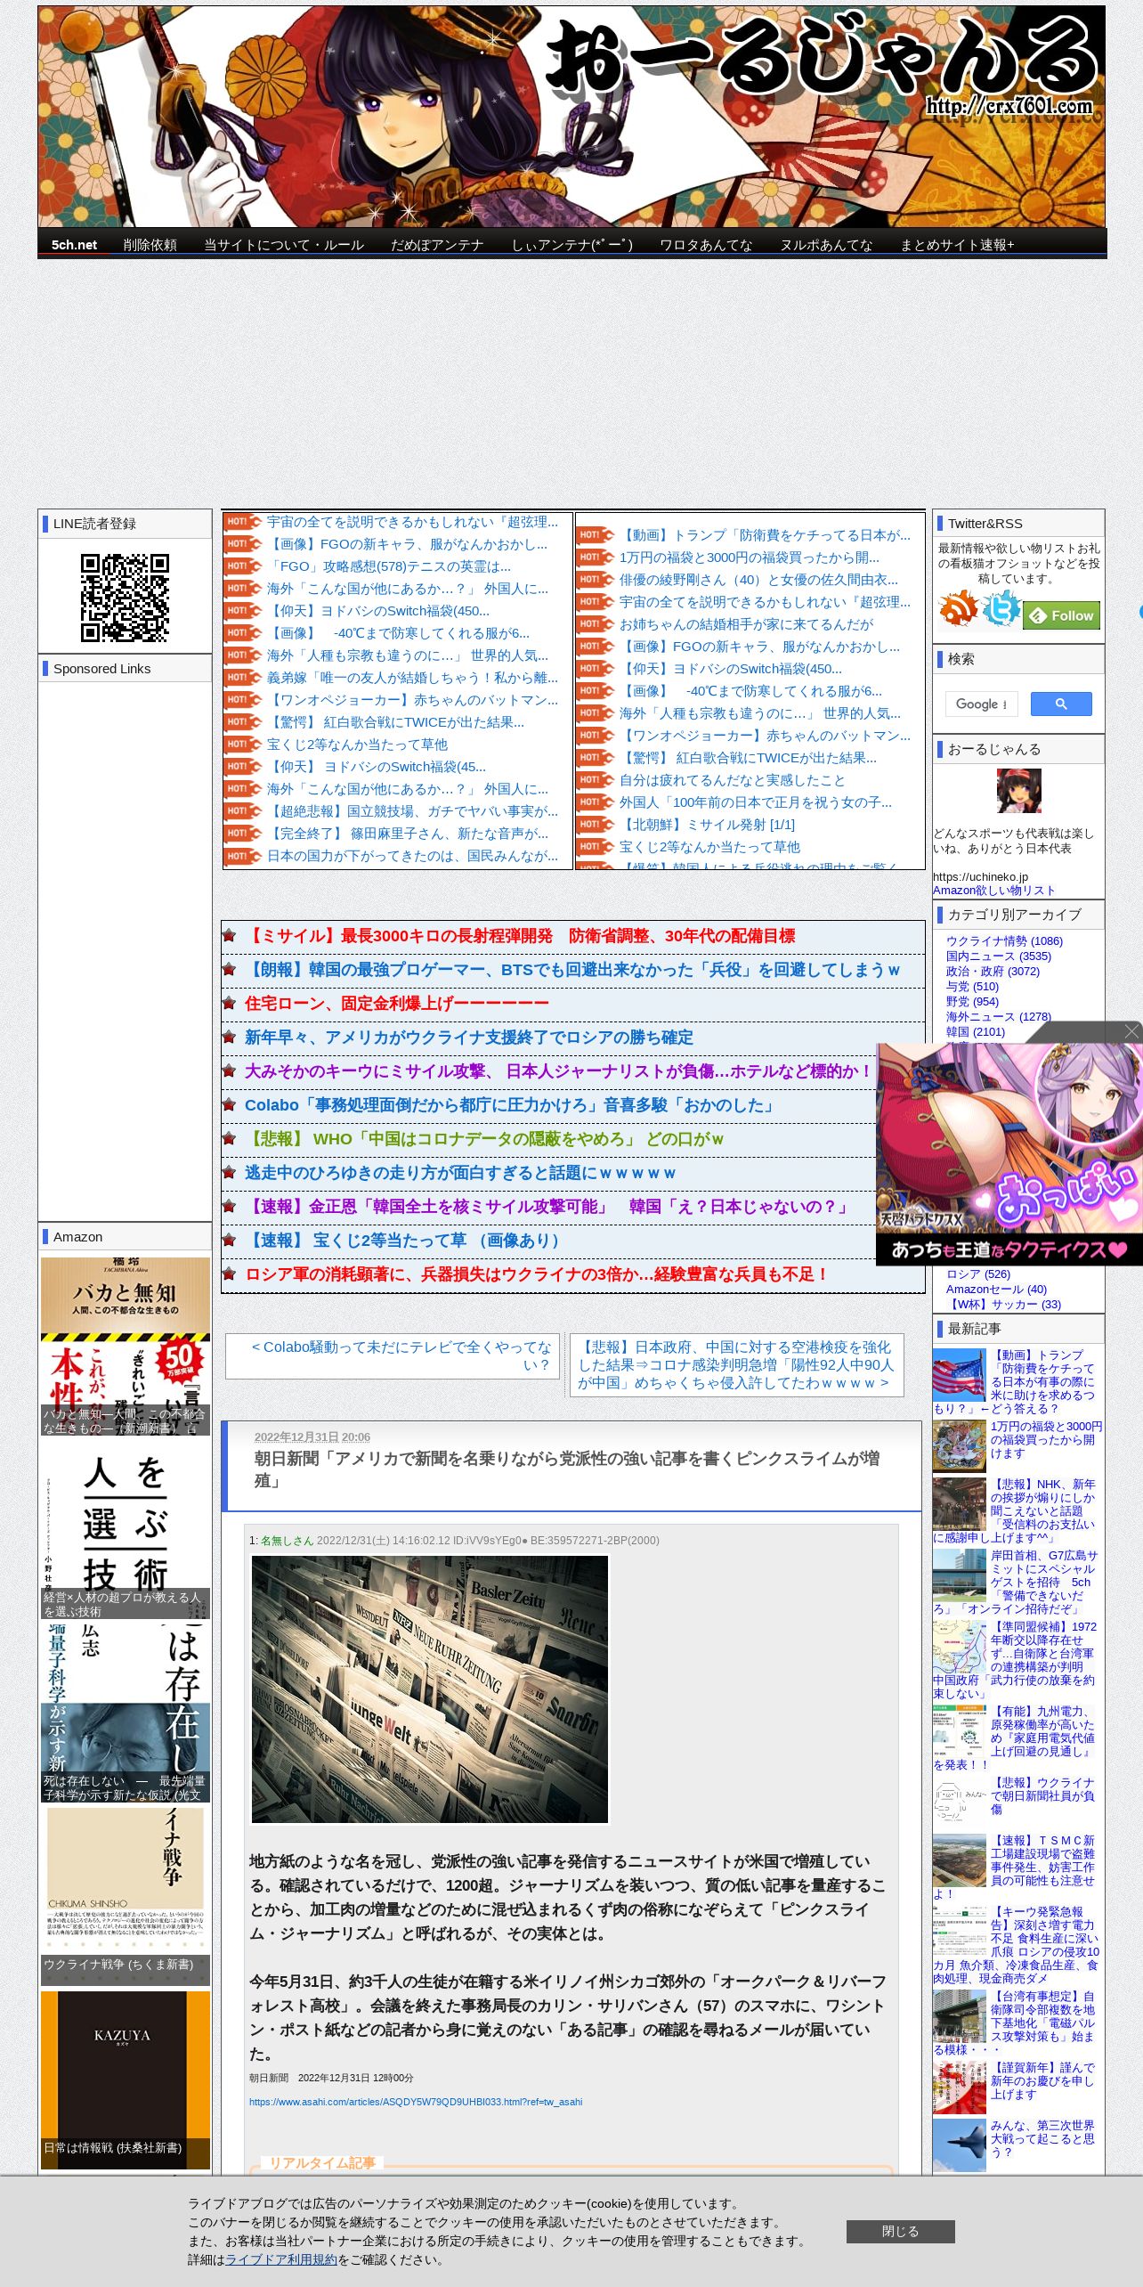
Task: Open US flag thumbnail for トランプ article
Action: pyautogui.click(x=959, y=1375)
